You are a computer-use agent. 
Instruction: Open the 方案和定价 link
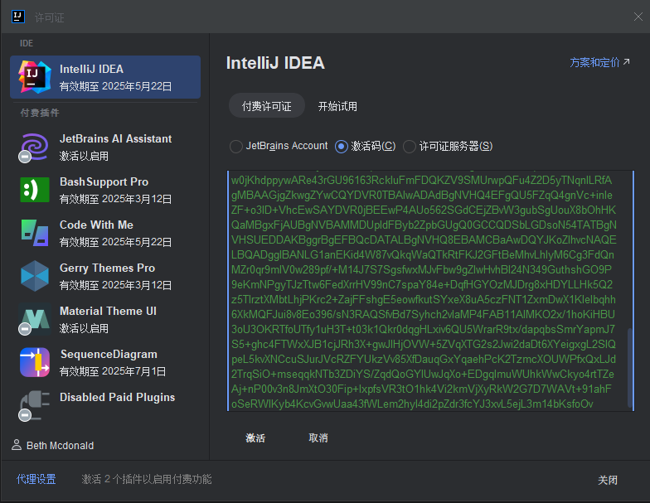594,62
